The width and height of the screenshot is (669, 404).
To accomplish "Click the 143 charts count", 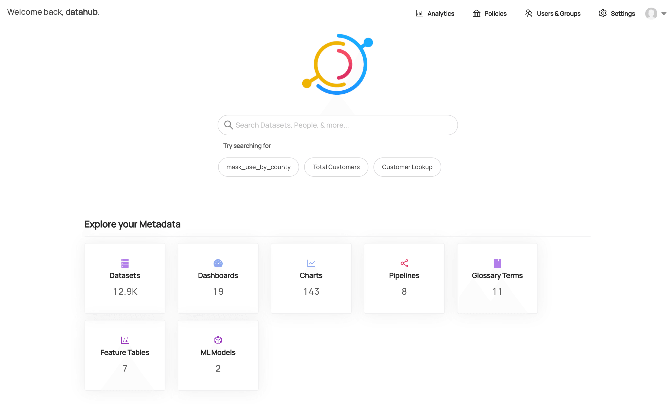I will (x=311, y=291).
